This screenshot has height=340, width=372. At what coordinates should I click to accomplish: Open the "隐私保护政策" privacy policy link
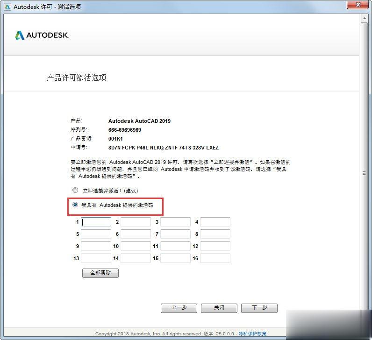[x=252, y=333]
